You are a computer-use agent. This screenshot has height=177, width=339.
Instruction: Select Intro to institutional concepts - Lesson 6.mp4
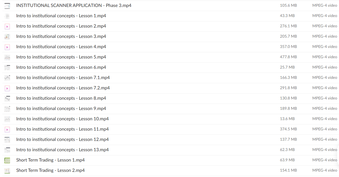tap(61, 67)
